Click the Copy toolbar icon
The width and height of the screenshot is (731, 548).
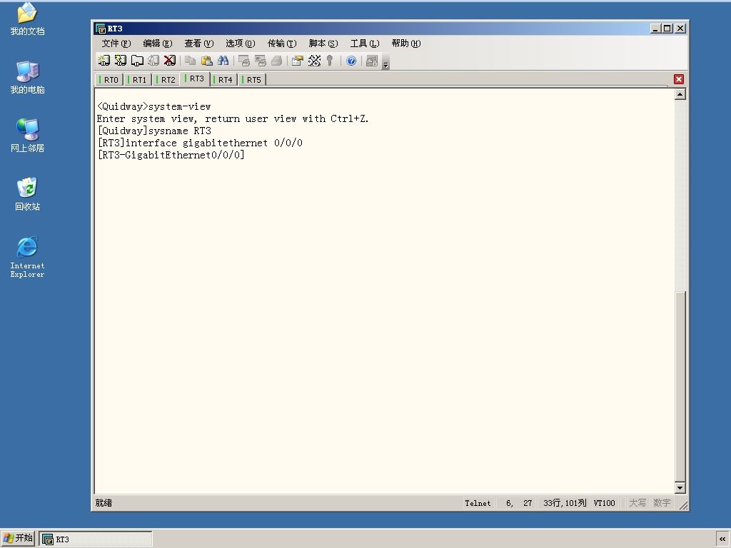click(x=190, y=61)
